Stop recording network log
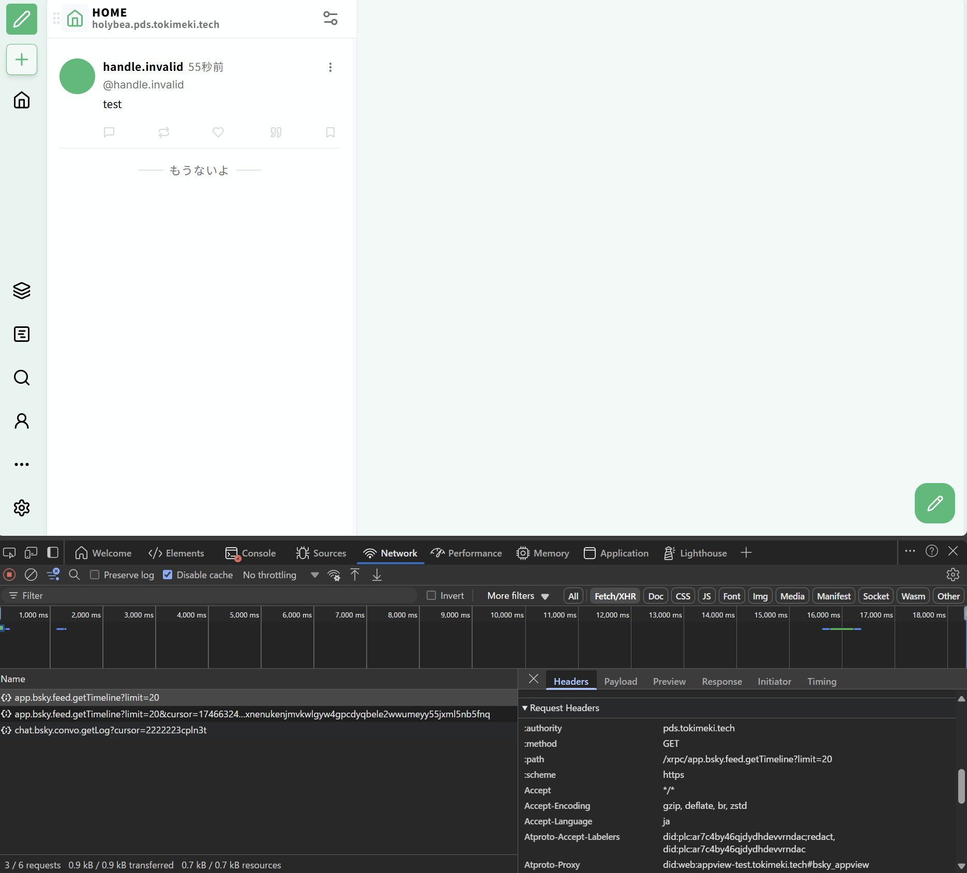Image resolution: width=967 pixels, height=873 pixels. [9, 575]
